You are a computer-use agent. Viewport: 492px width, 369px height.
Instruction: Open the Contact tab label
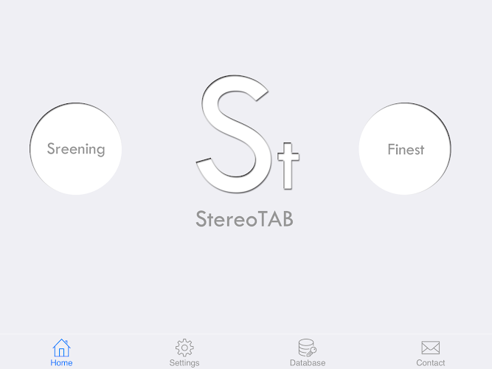431,363
